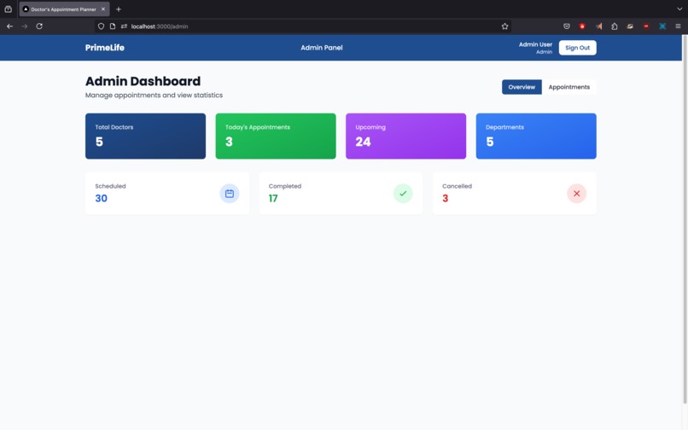Image resolution: width=688 pixels, height=430 pixels.
Task: Click the Today's Appointments green card
Action: [276, 136]
